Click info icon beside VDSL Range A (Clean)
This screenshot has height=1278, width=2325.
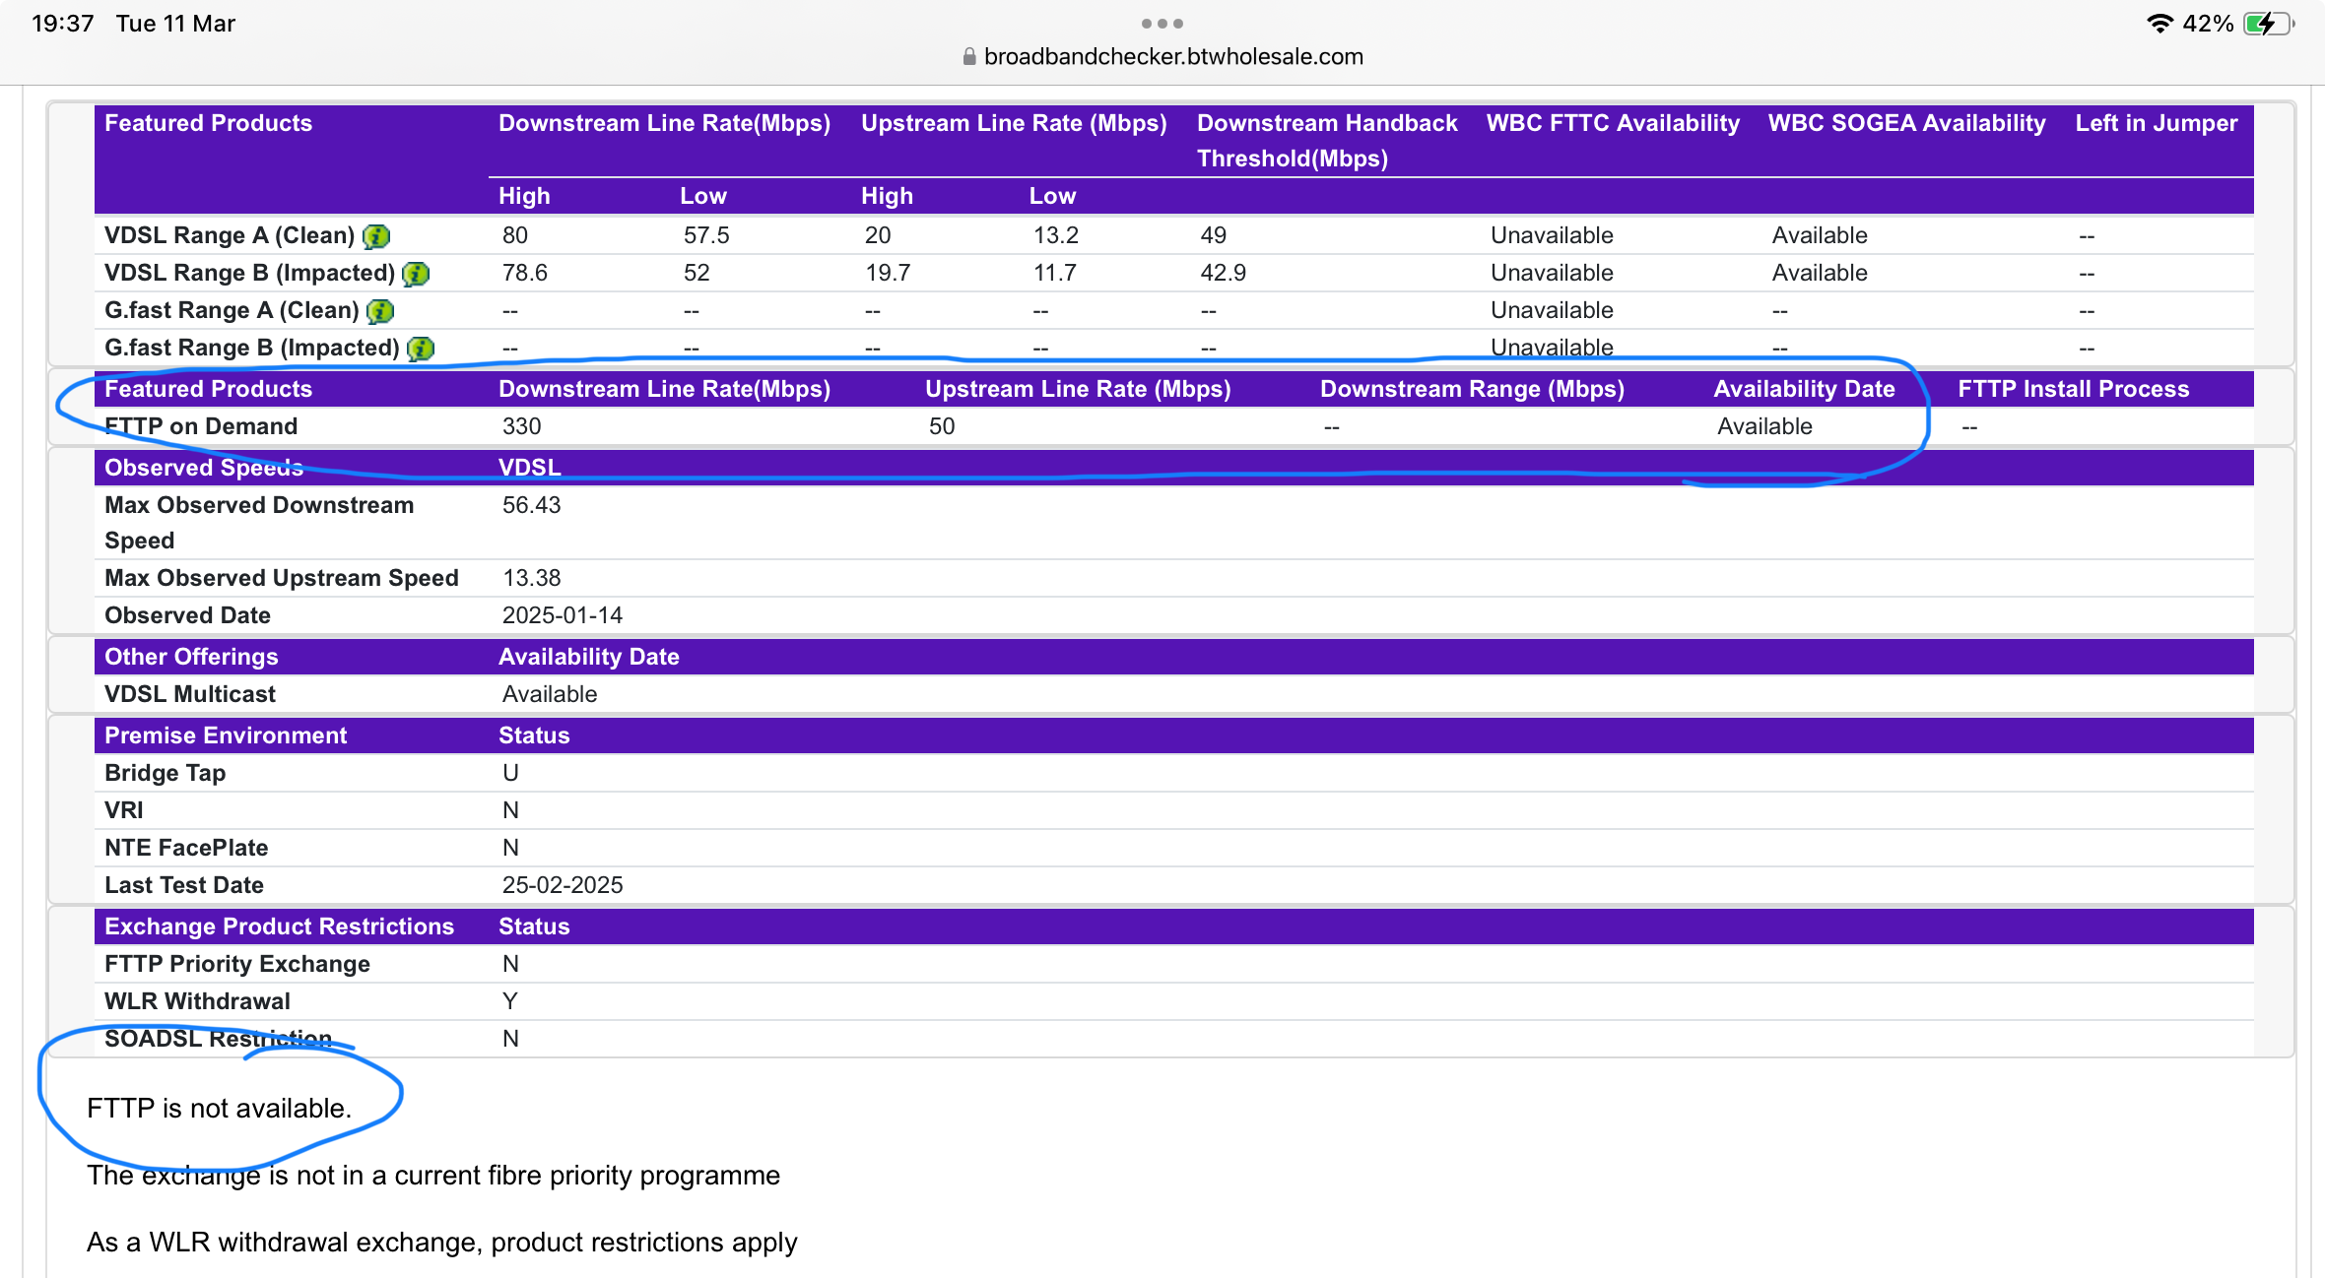(x=376, y=236)
